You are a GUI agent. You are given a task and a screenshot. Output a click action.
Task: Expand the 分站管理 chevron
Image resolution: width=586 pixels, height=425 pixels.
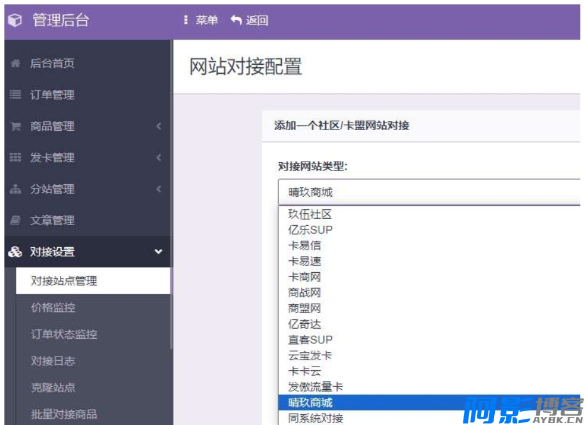coord(159,189)
